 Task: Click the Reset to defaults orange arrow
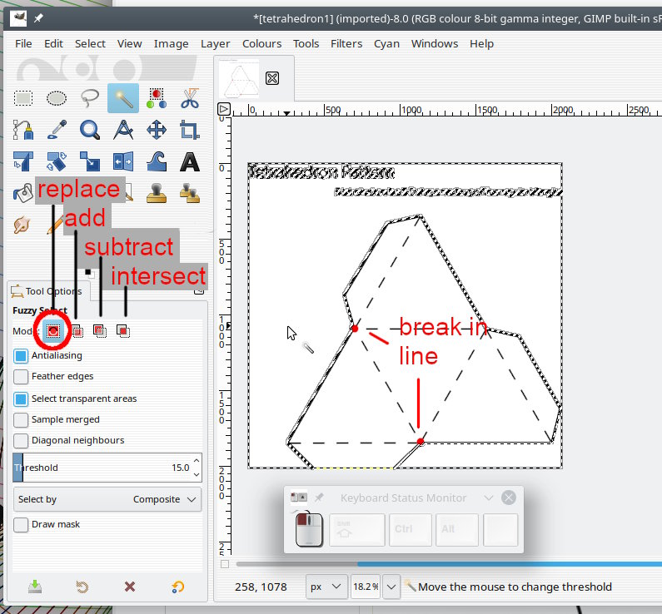(177, 587)
